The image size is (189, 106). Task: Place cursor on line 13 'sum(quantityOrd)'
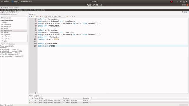coord(46,46)
